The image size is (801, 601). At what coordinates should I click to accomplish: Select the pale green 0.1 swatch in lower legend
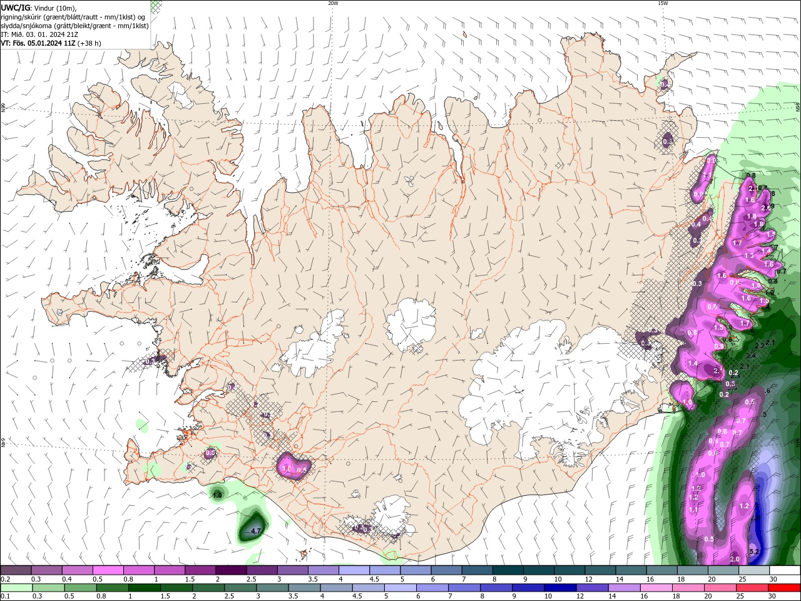coord(16,588)
